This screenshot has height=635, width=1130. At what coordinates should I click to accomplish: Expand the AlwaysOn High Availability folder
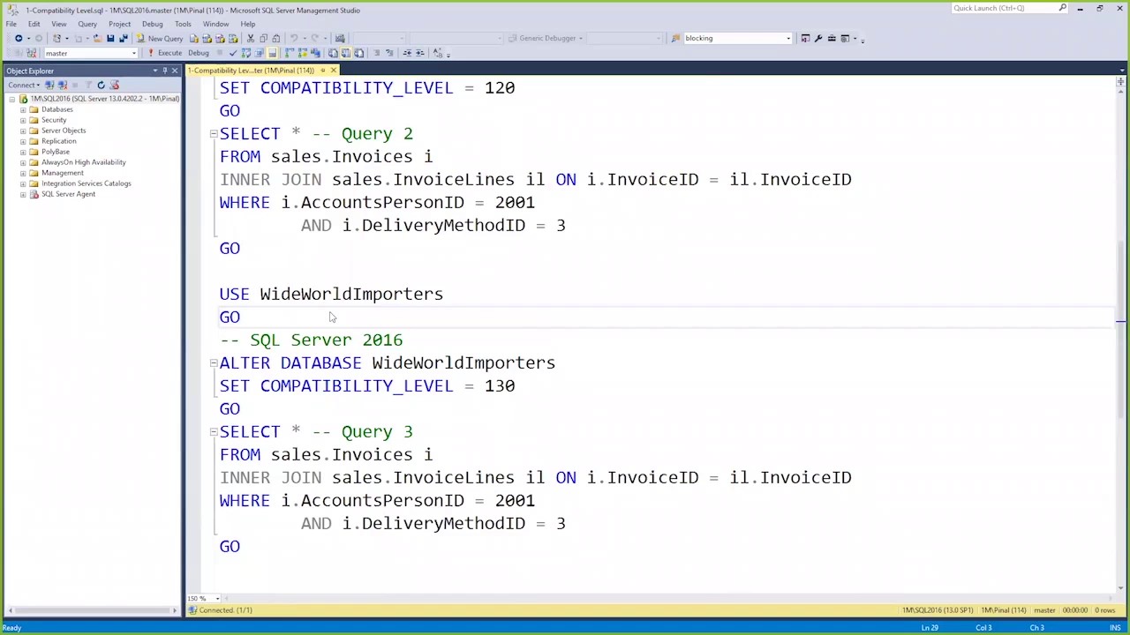coord(23,162)
